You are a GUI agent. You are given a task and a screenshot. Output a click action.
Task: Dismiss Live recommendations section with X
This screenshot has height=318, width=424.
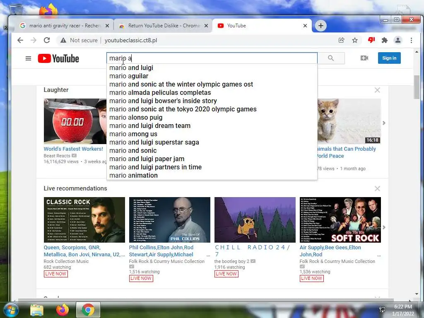point(377,188)
